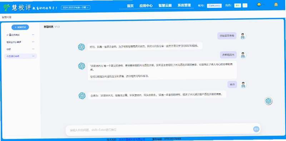Click the 智慧问答 V1.0 chat title
This screenshot has width=286, height=141.
[51, 27]
